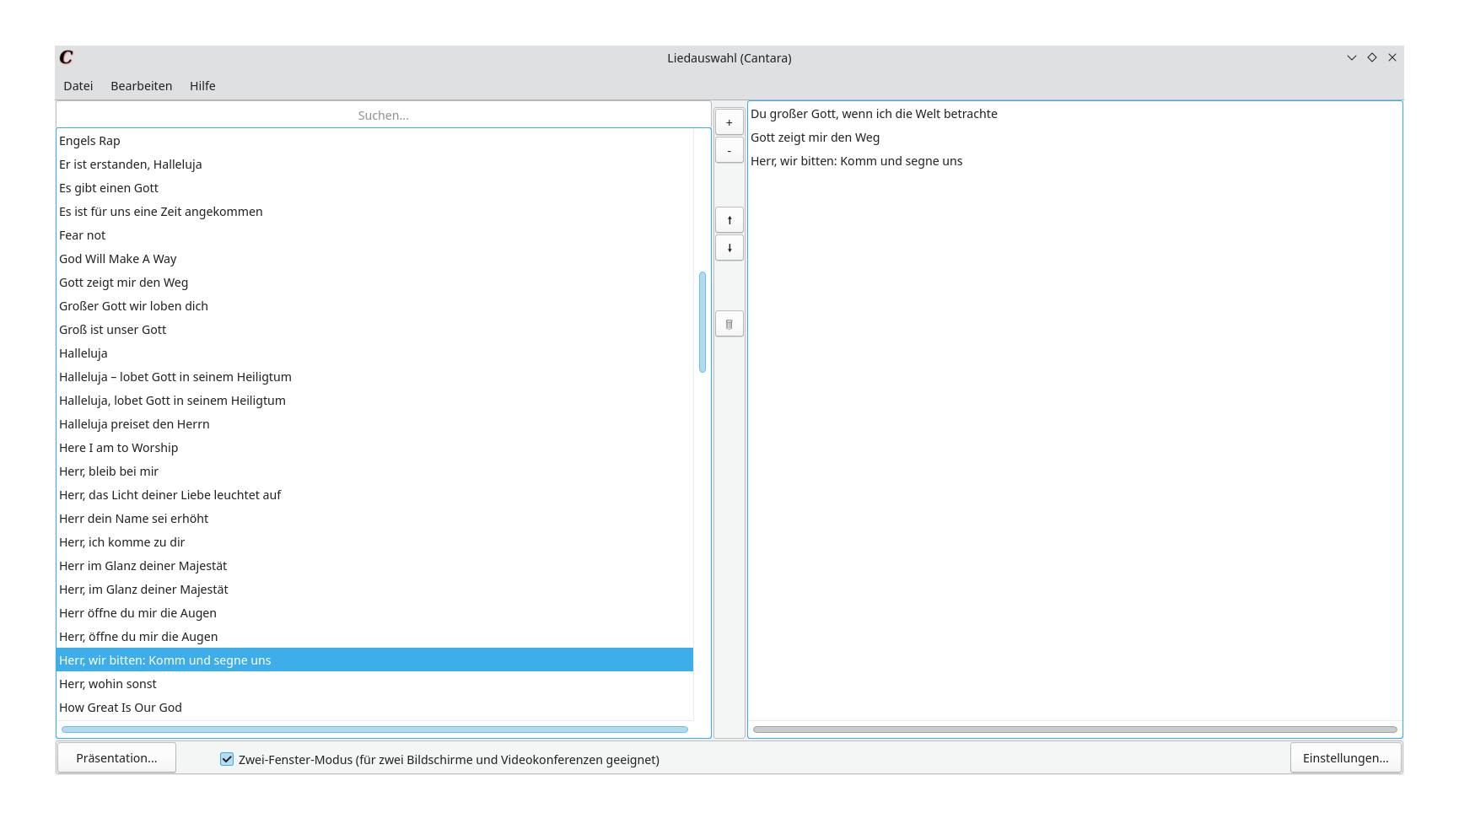Click the selection list horizontal scrollbar

click(1075, 730)
